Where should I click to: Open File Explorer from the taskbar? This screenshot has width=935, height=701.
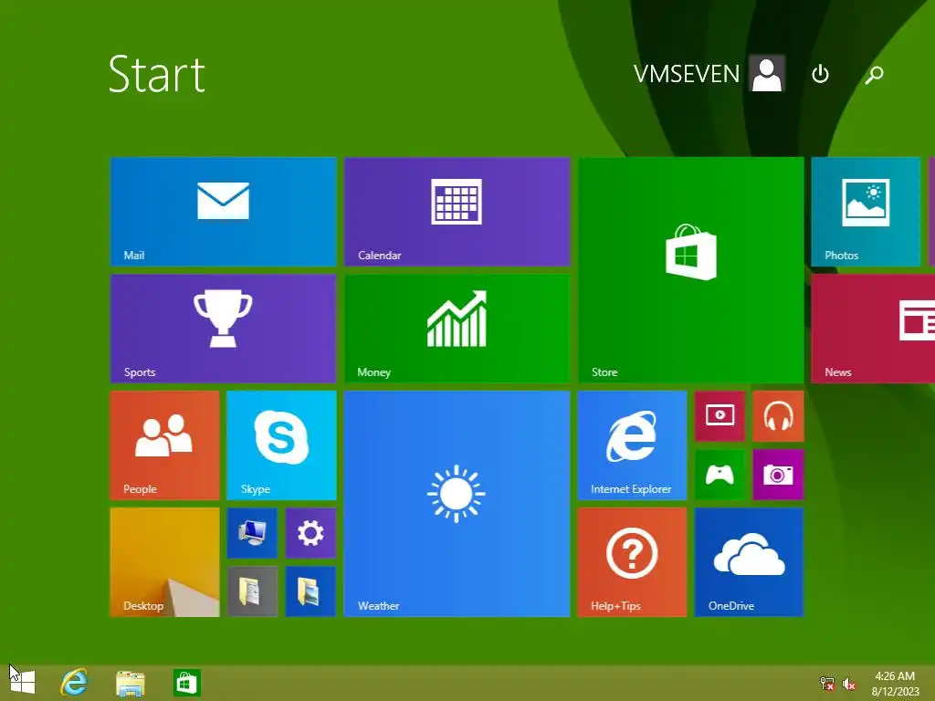(131, 683)
